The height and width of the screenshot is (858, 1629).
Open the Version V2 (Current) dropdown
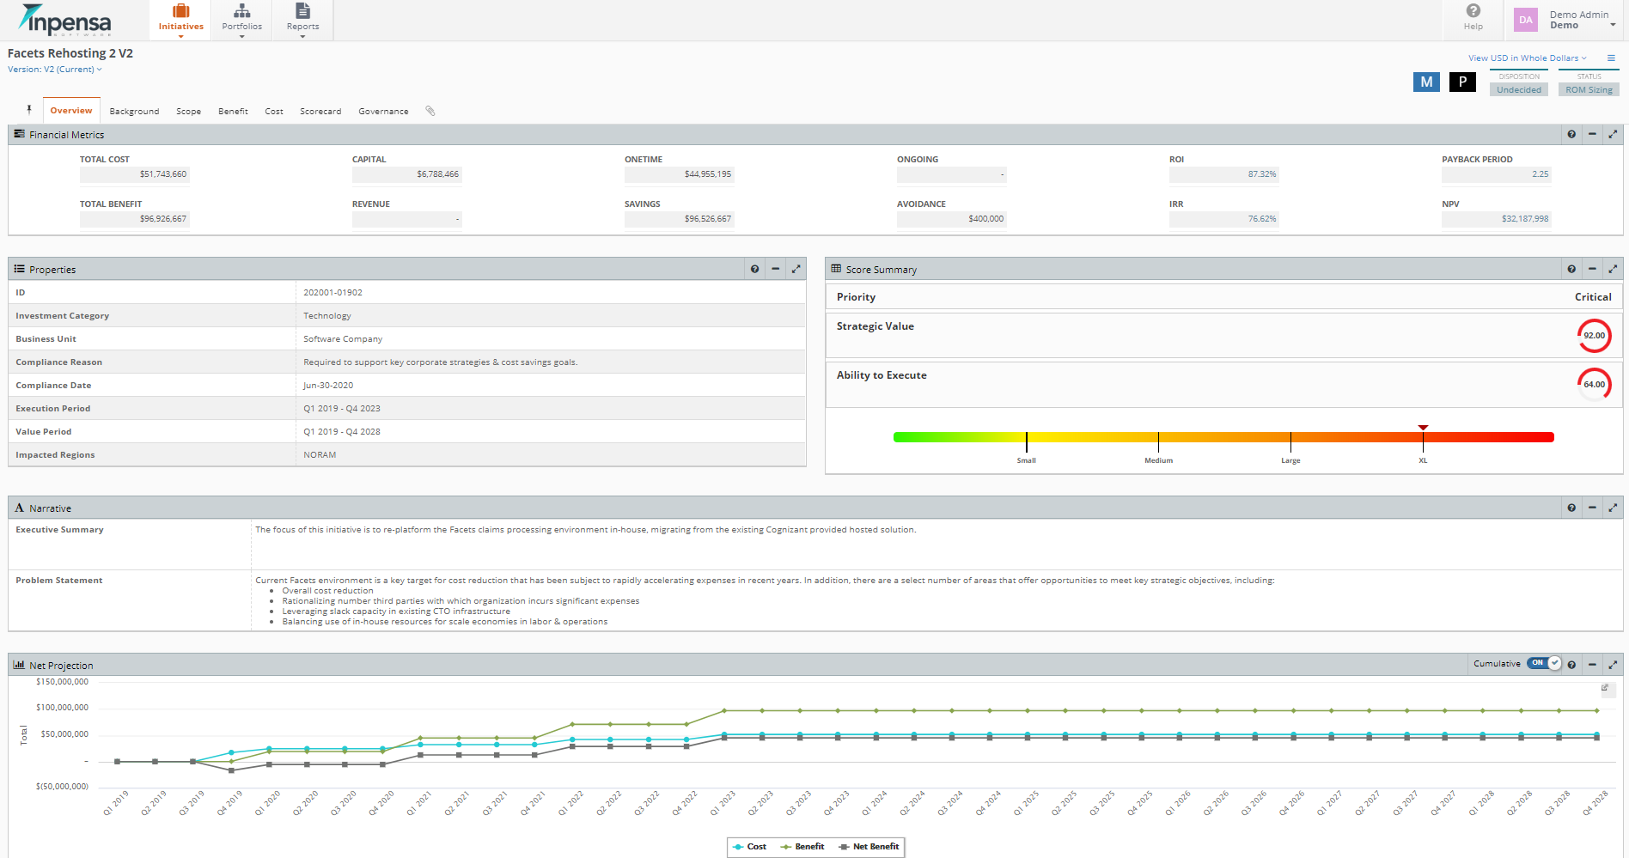[55, 70]
